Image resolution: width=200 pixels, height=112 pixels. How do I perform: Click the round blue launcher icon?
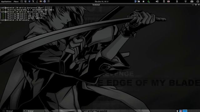coord(45,2)
